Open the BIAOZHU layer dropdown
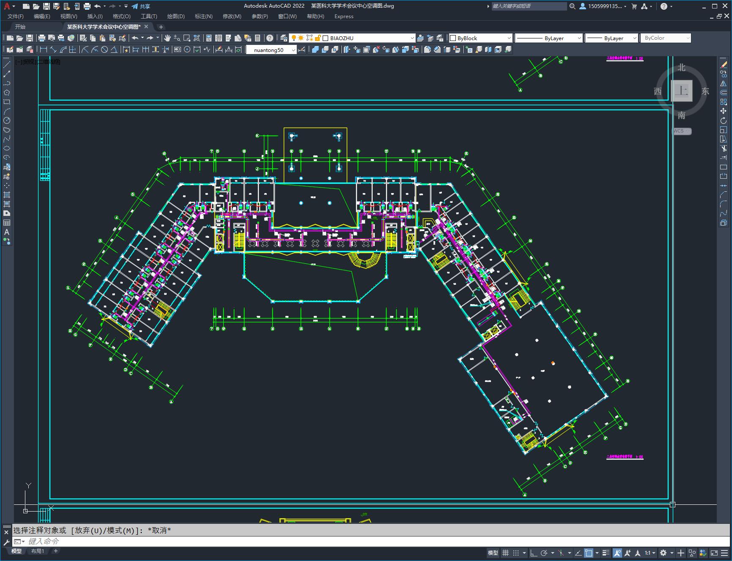The width and height of the screenshot is (732, 561). tap(412, 38)
